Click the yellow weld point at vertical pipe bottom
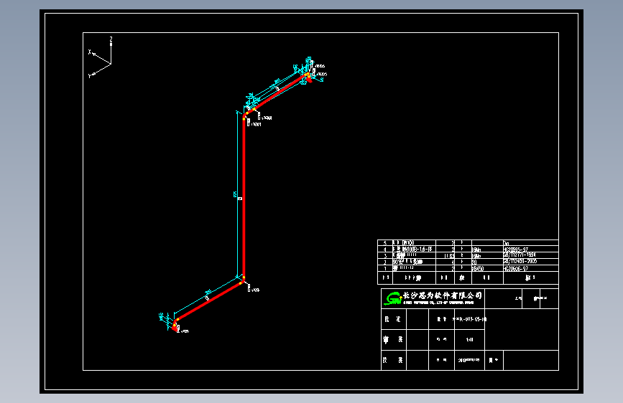 [244, 278]
